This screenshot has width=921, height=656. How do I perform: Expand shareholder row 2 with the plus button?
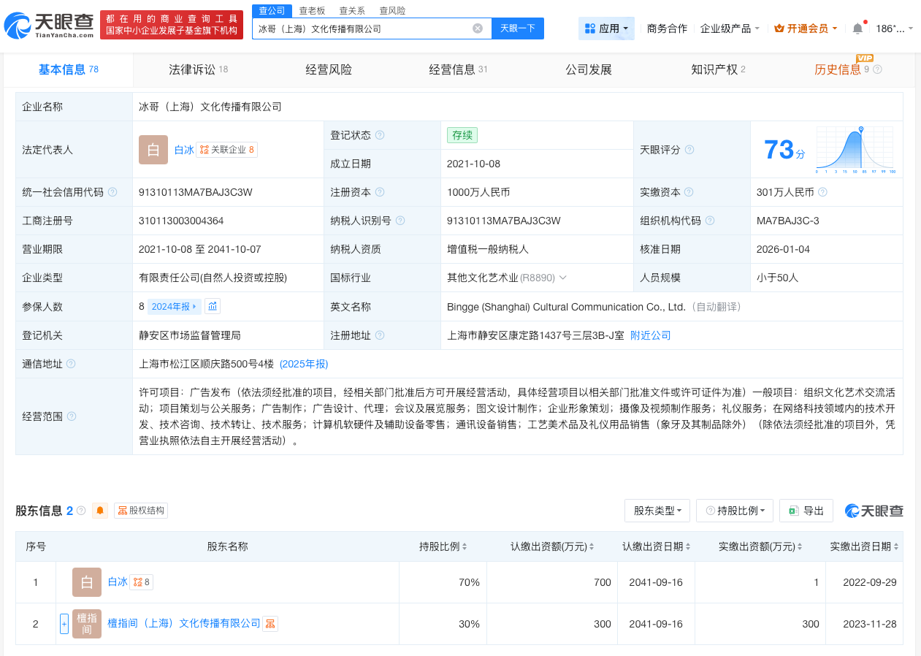64,624
